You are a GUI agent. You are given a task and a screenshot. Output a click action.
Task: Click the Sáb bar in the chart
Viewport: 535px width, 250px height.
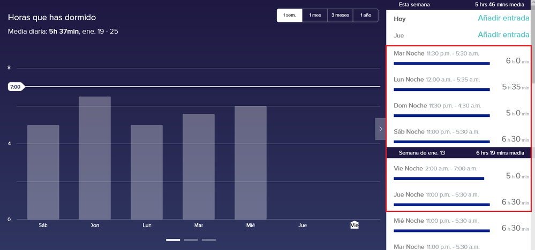coord(43,172)
